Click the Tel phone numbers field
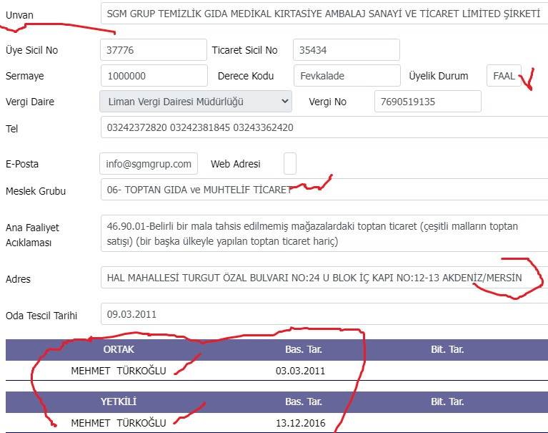The image size is (548, 433). (324, 127)
